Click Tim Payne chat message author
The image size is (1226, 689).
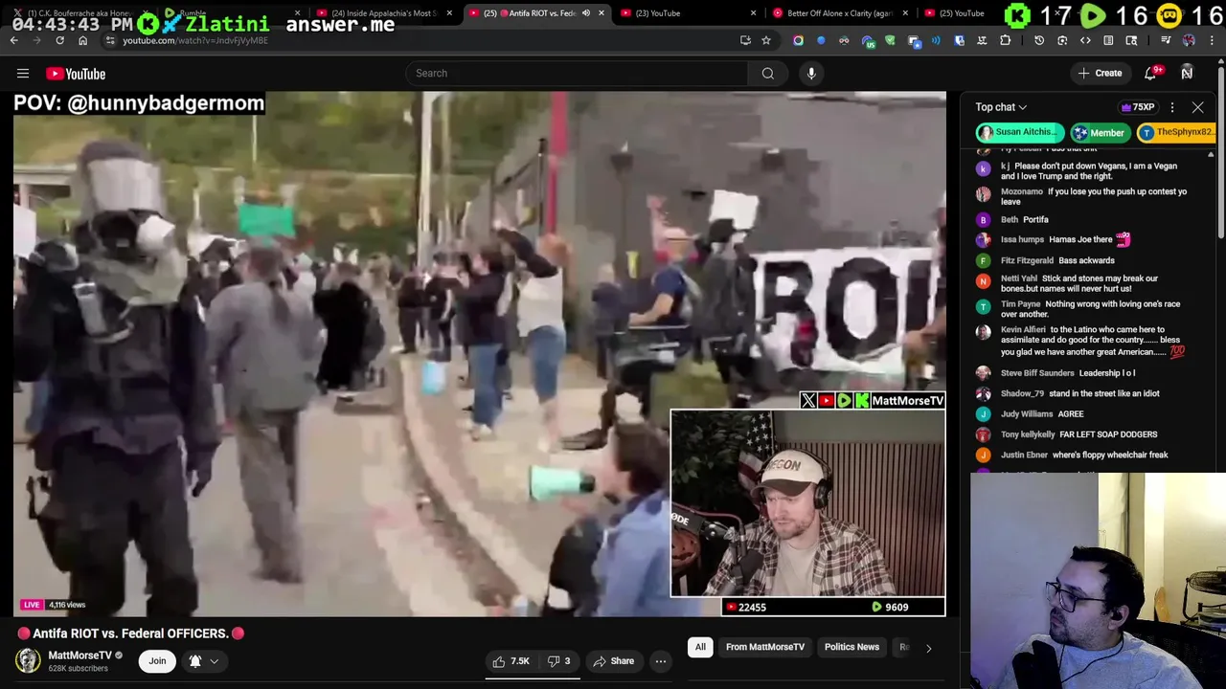click(x=1021, y=304)
